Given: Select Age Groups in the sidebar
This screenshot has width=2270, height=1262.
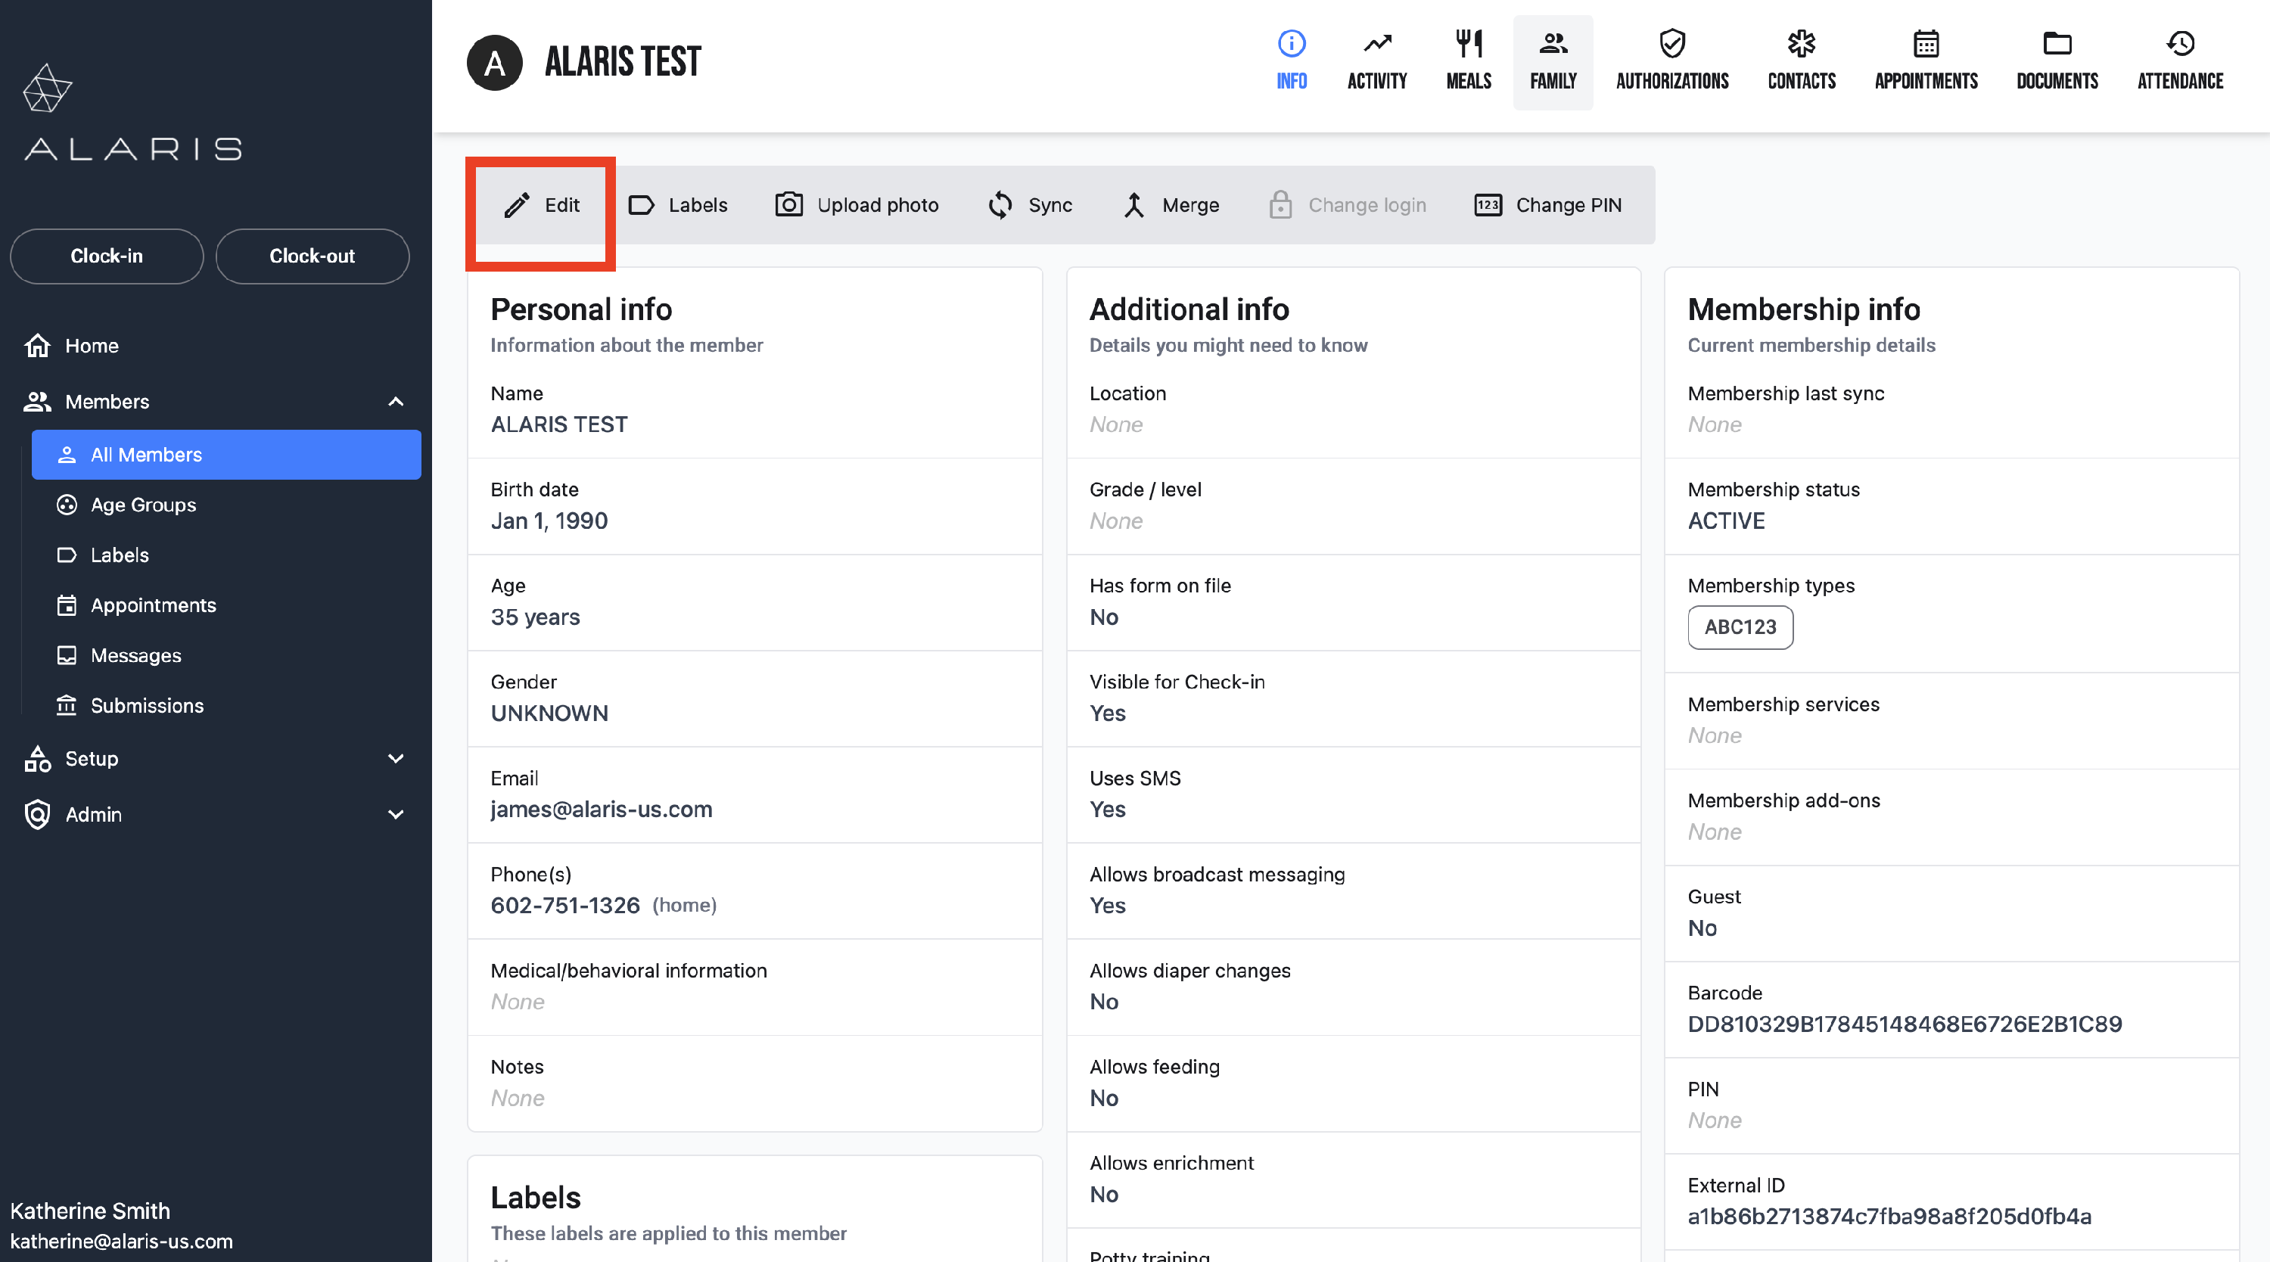Looking at the screenshot, I should pyautogui.click(x=143, y=505).
